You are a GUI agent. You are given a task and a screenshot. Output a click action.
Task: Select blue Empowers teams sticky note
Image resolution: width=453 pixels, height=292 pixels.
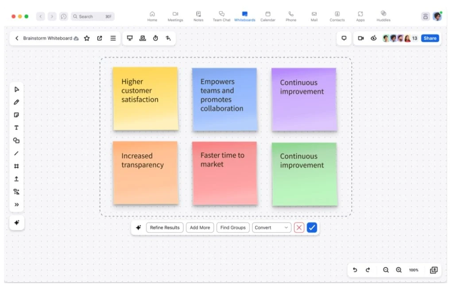(225, 100)
